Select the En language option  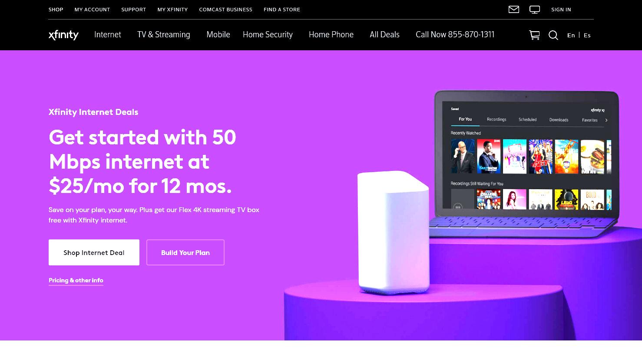pos(571,35)
